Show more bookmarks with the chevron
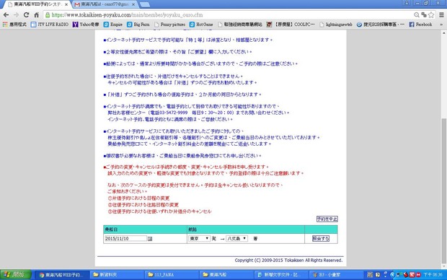Viewport: 447px width, 280px height. point(441,25)
